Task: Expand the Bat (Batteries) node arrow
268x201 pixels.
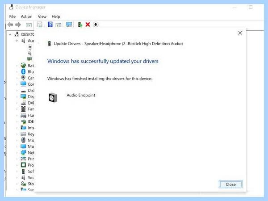Action: (x=17, y=66)
